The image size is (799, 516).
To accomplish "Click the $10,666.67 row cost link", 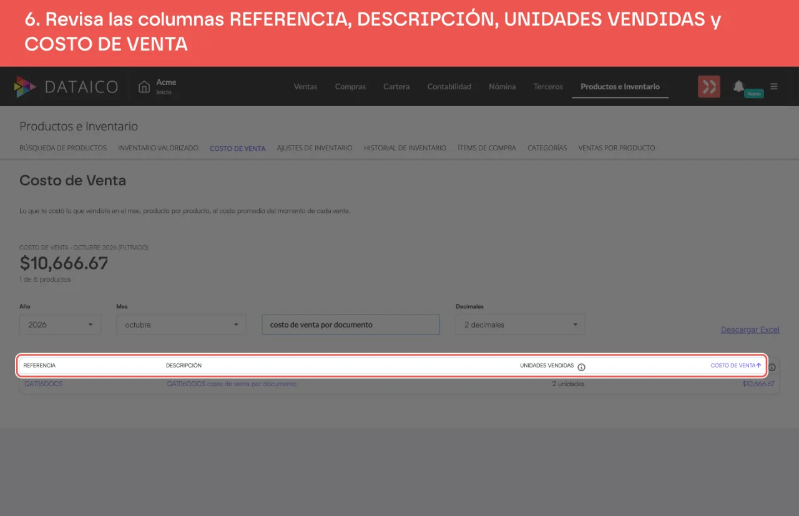I will 758,384.
